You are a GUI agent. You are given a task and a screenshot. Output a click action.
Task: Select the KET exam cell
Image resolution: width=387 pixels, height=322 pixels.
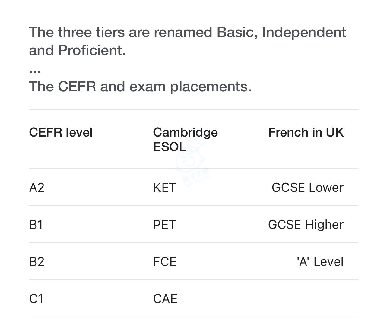point(164,188)
